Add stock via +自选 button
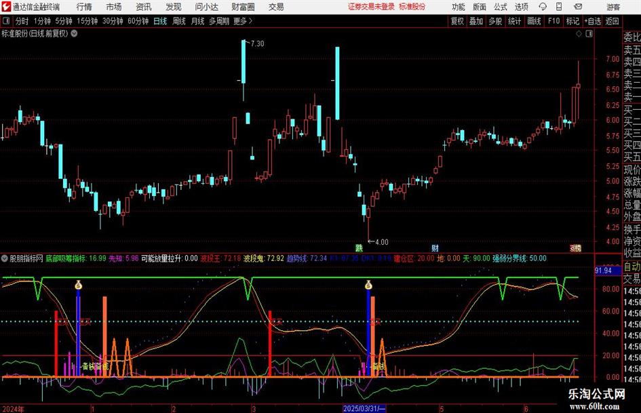This screenshot has width=641, height=413. (x=592, y=21)
